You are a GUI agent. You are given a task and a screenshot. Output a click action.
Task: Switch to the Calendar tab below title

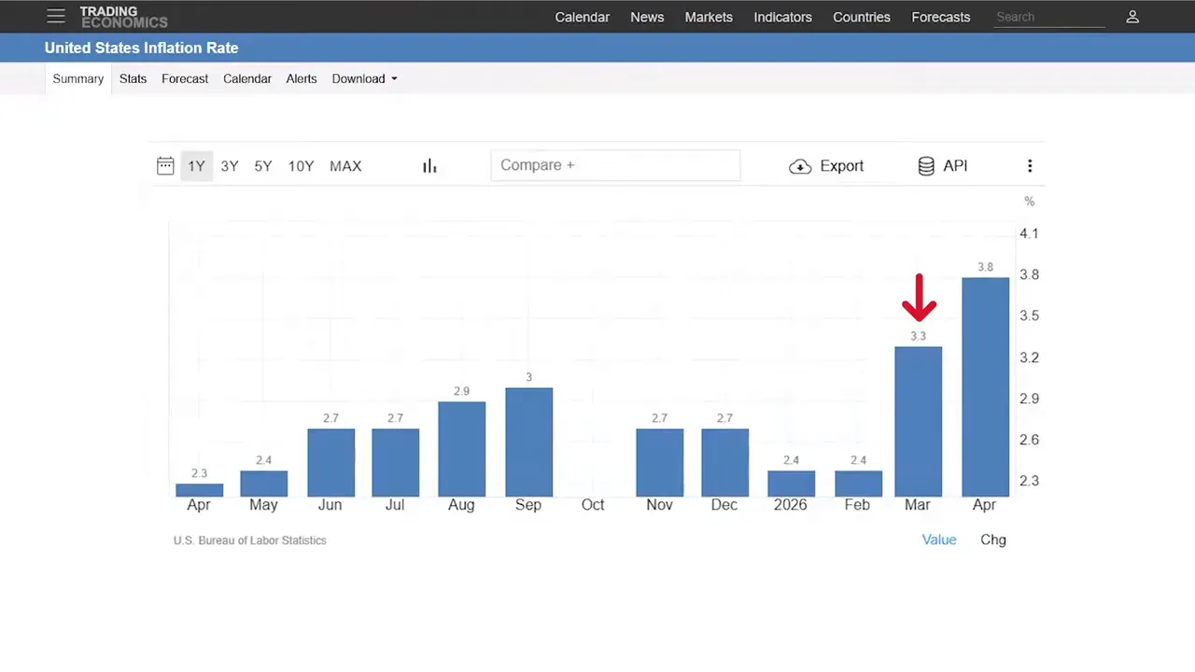point(247,78)
